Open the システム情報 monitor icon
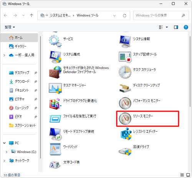This screenshot has height=178, width=192. (125, 41)
